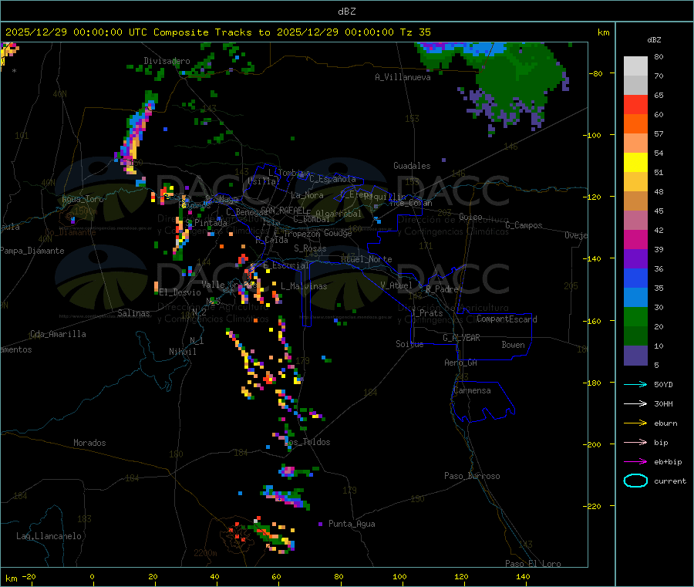Click the Lag.Llancanelo map label

tap(49, 536)
